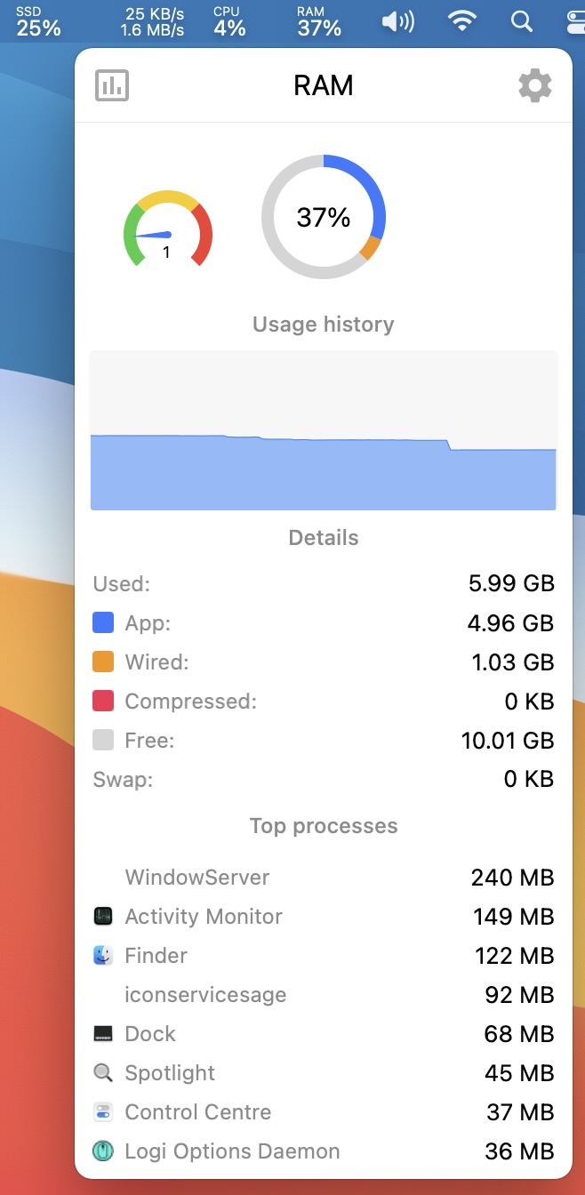This screenshot has width=585, height=1195.
Task: Click the orange Wired color swatch
Action: [103, 662]
